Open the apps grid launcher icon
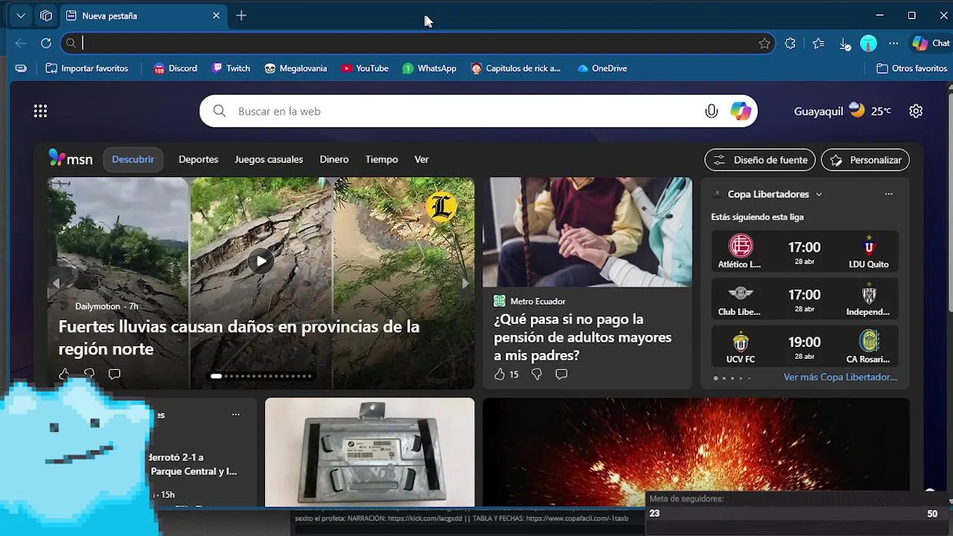The image size is (953, 536). 40,111
